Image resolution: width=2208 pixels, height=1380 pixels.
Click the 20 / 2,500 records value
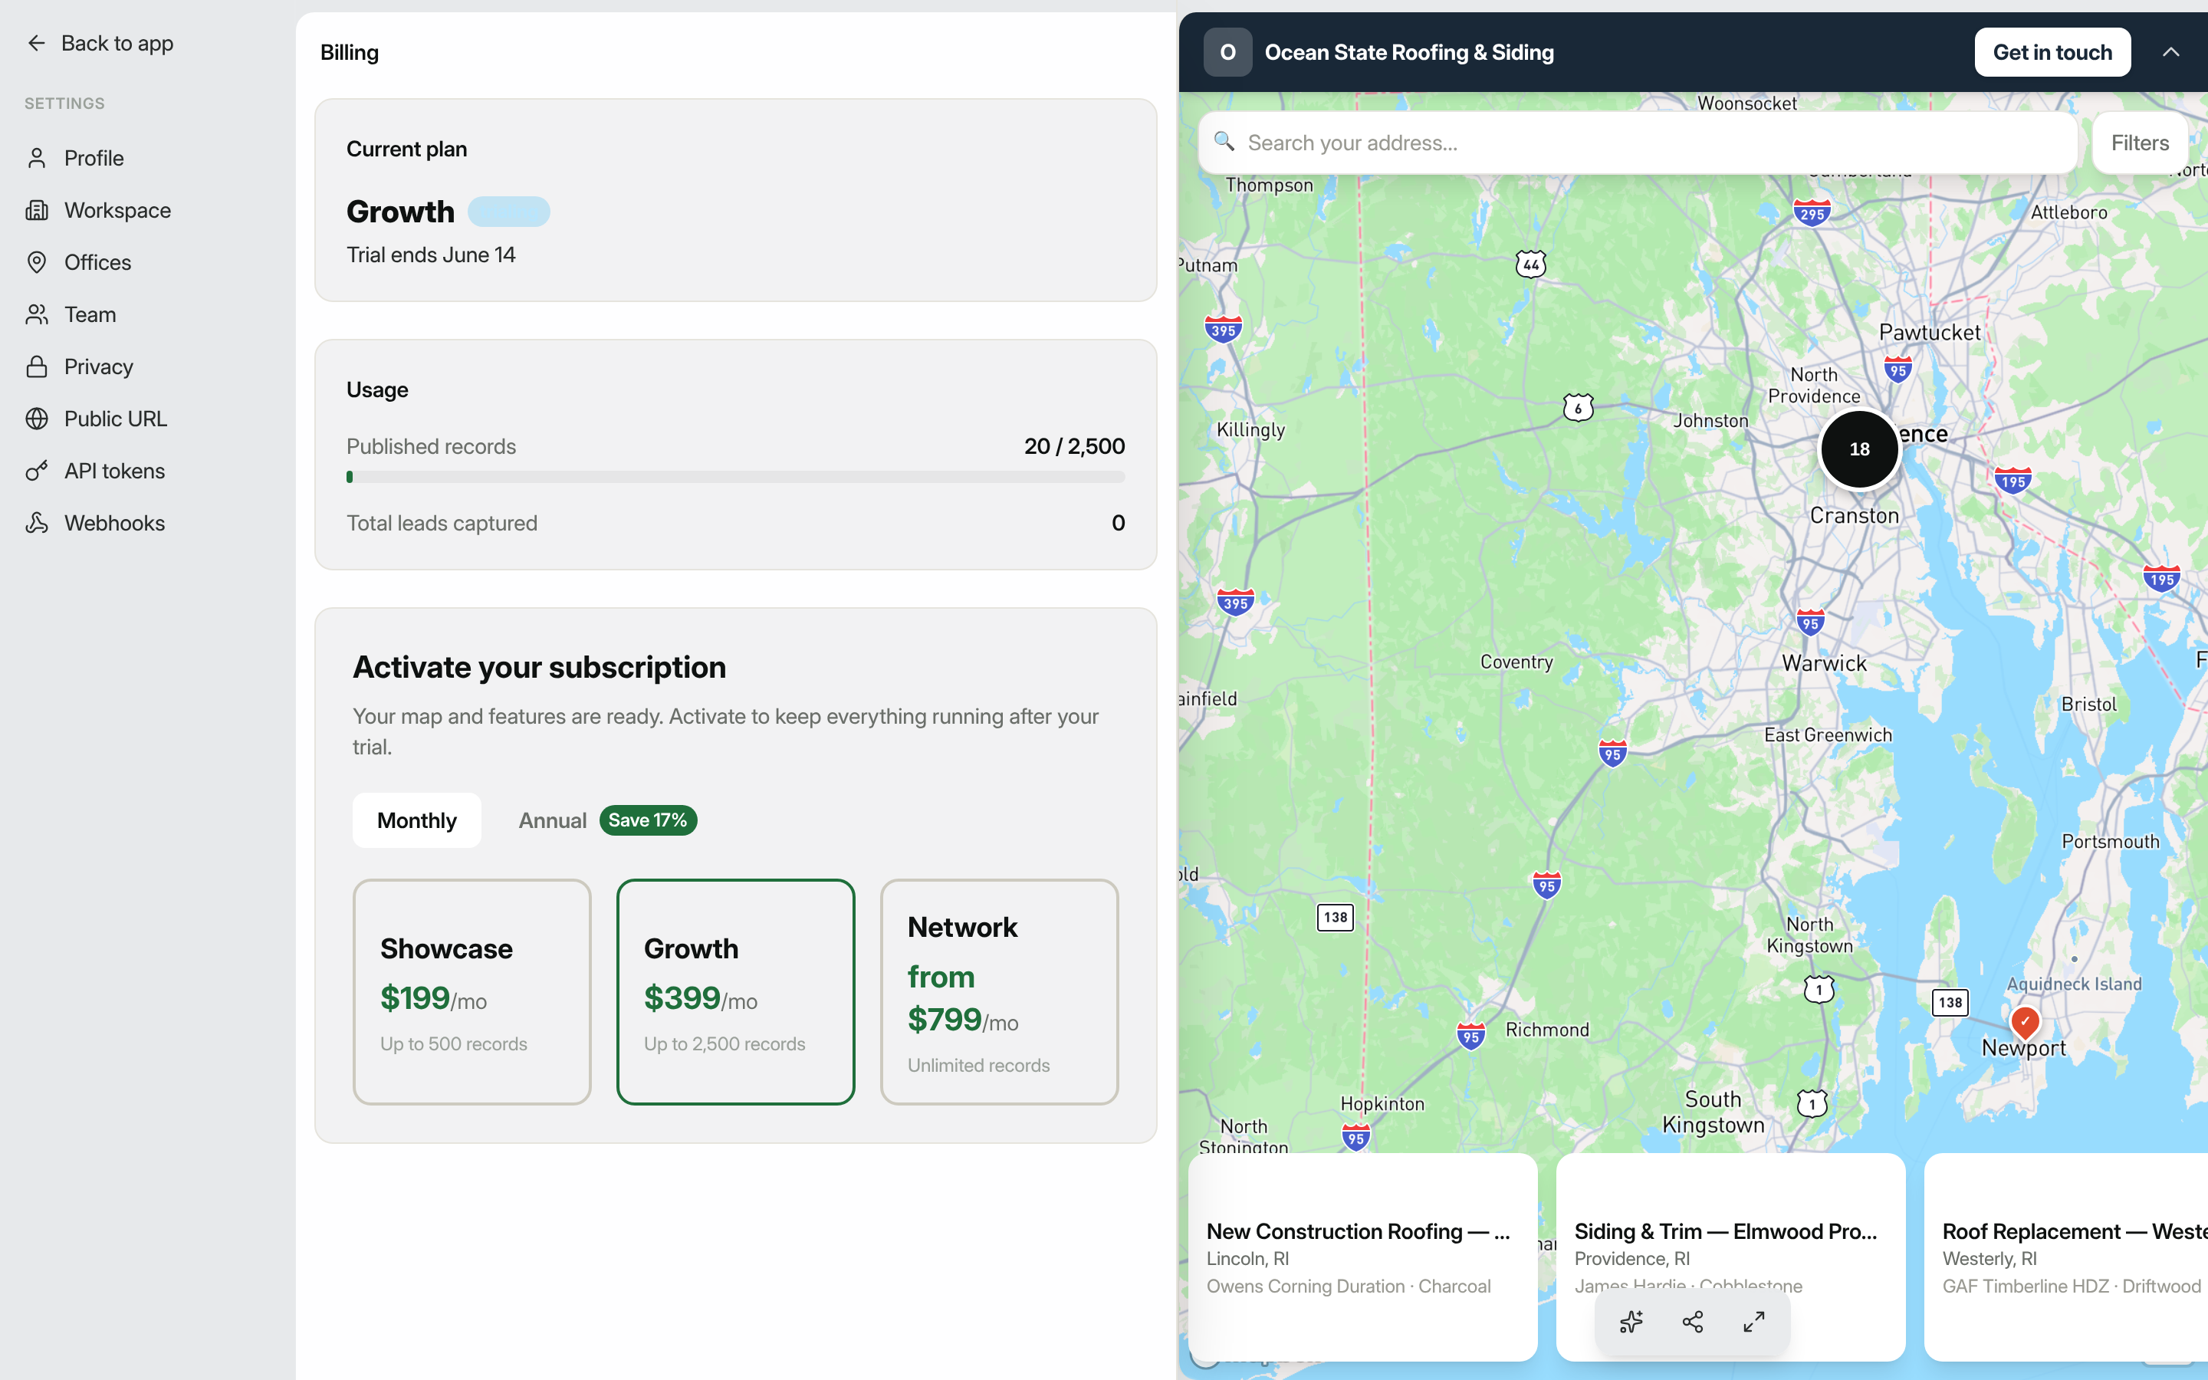point(1074,446)
